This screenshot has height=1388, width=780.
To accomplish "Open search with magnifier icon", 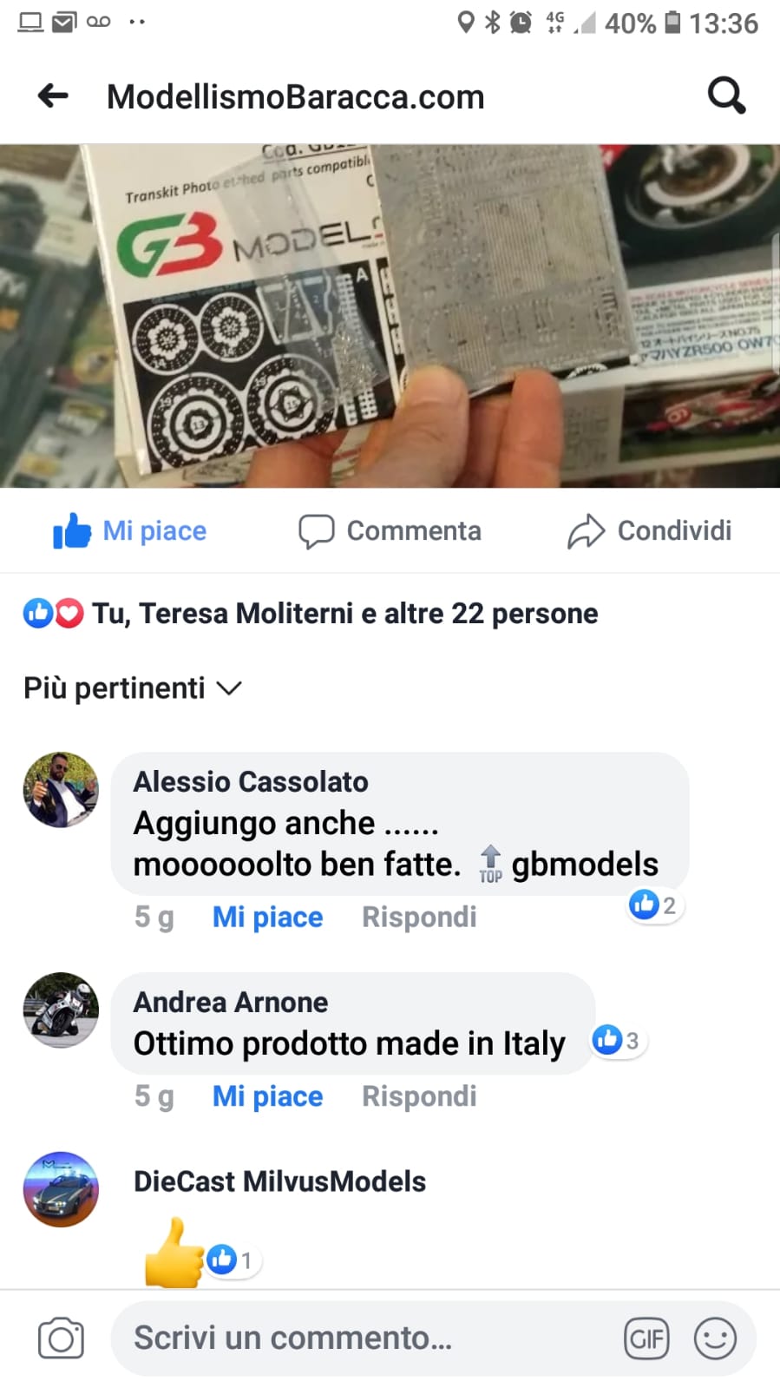I will pyautogui.click(x=726, y=95).
